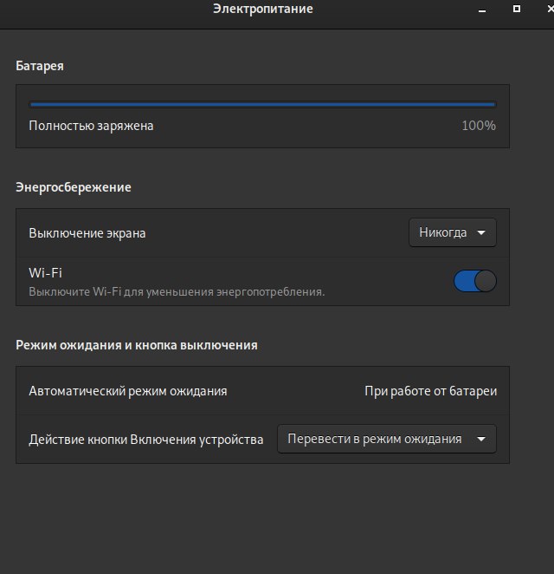
Task: Open the power button action dropdown
Action: point(387,439)
